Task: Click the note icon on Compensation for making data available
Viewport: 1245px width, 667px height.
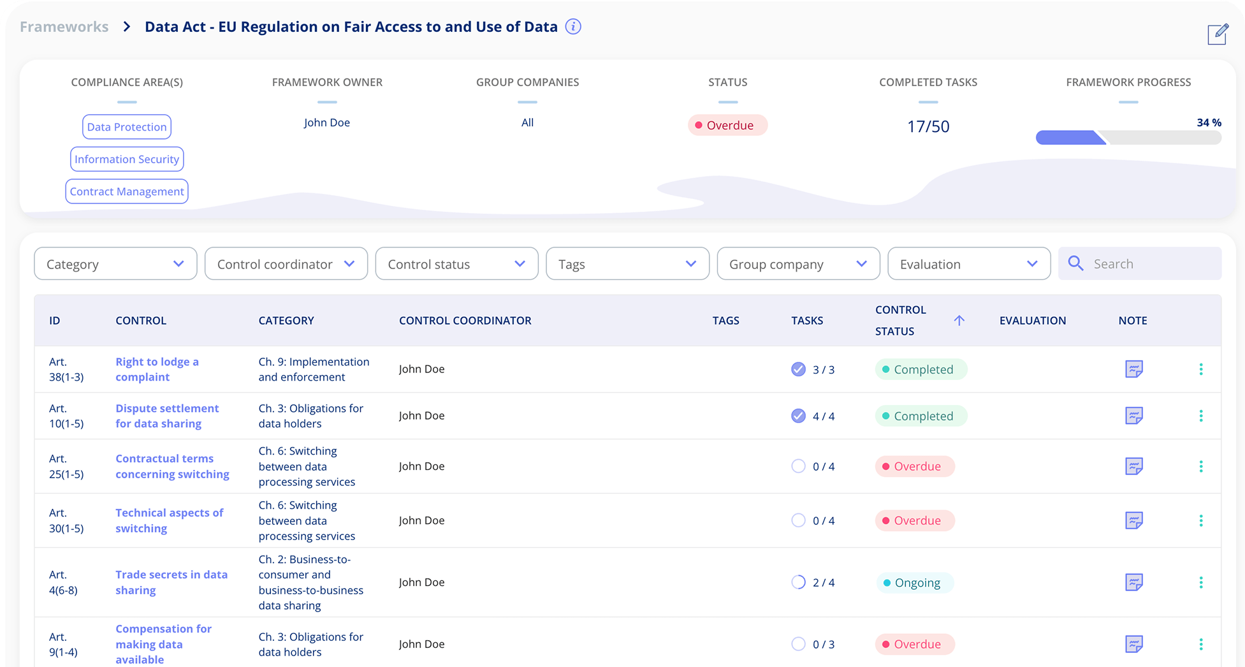Action: 1133,644
